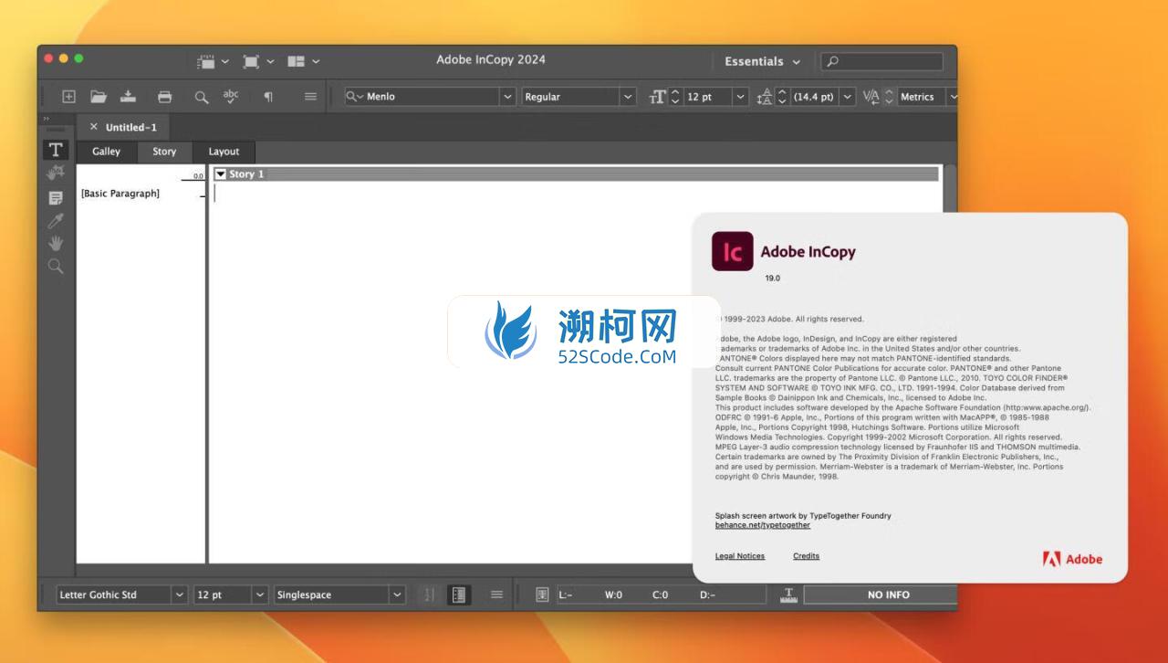Click the W:0 word count readout
The height and width of the screenshot is (663, 1168).
[613, 595]
